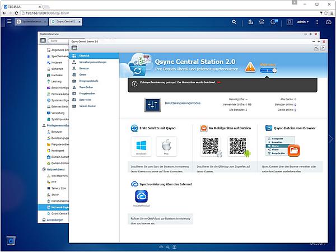Switch to the Qsync Central Station taskbar tab
Screen dimensions: 336x252
tap(66, 22)
